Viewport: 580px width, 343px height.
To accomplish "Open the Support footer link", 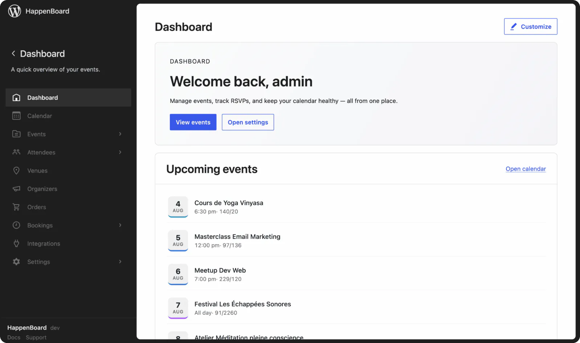I will tap(36, 338).
